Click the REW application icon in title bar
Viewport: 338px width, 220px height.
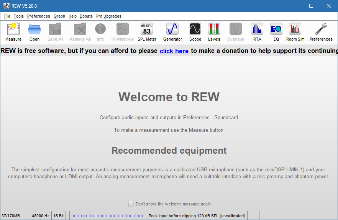click(7, 6)
